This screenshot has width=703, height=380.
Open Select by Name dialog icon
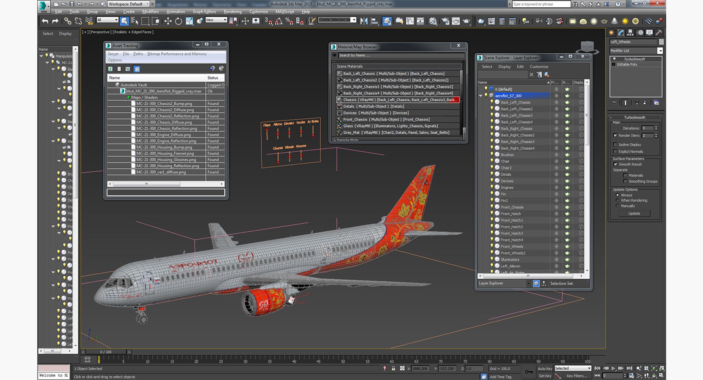point(134,21)
